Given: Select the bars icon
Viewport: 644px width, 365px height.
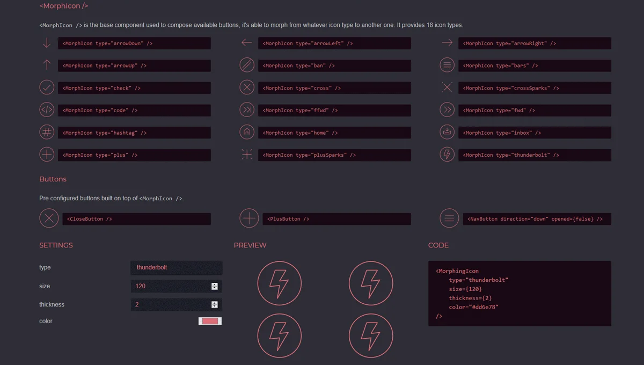Looking at the screenshot, I should (x=447, y=65).
